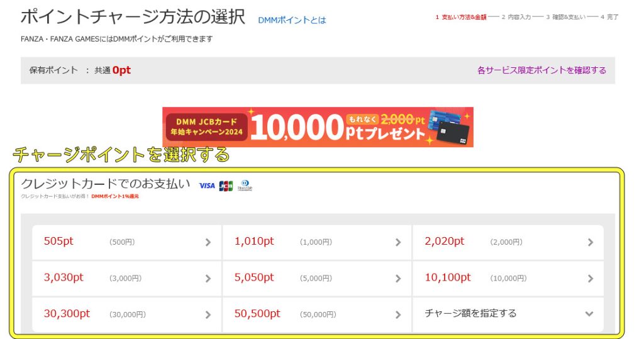The height and width of the screenshot is (339, 644).
Task: Click the chevron arrow in the 30,300pt row
Action: pos(208,314)
